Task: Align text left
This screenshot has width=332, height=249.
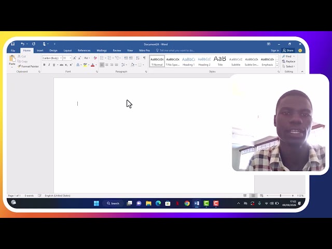Action: 102,65
